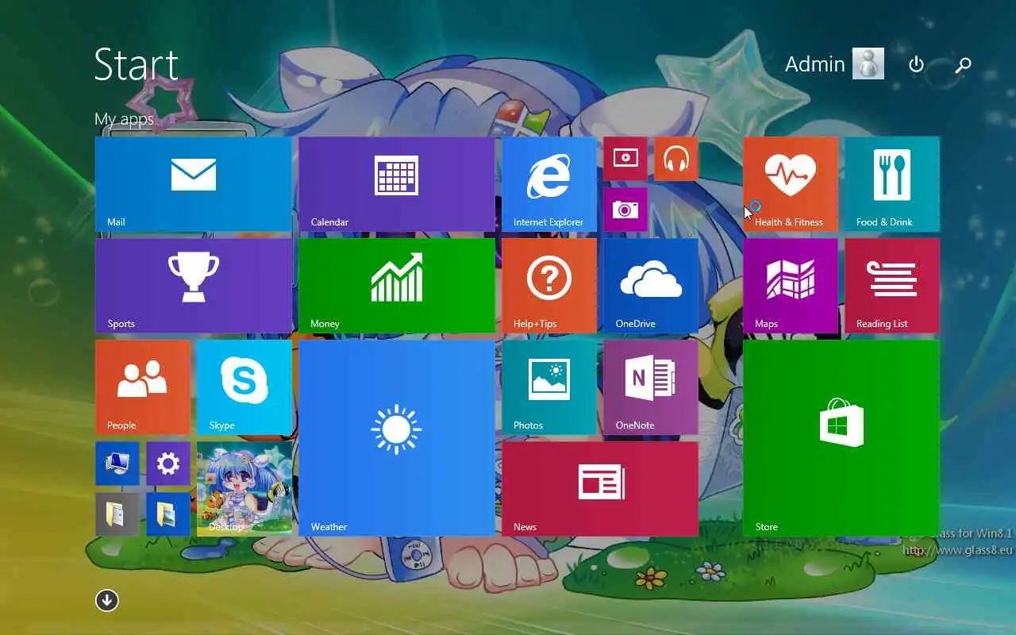Open the Maps tile
1016x635 pixels.
pos(791,286)
